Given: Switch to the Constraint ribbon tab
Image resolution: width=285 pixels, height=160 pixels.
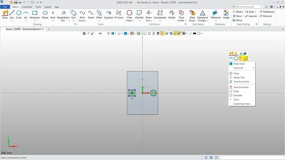Looking at the screenshot, I should click(27, 7).
